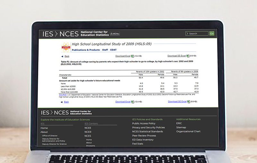257x163 pixels.
Task: Click the IES logo in header
Action: [x=48, y=34]
